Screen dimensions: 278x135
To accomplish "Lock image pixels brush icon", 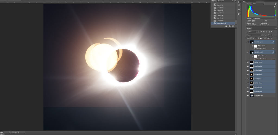I will (x=254, y=38).
